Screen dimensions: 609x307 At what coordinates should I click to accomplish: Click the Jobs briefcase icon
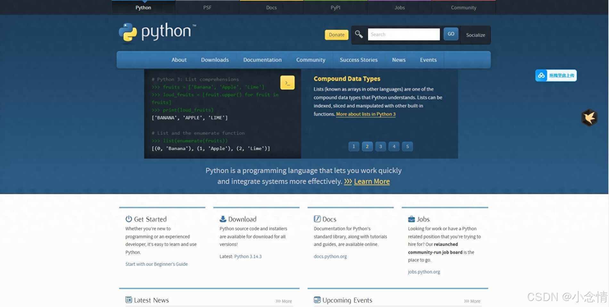pyautogui.click(x=411, y=219)
